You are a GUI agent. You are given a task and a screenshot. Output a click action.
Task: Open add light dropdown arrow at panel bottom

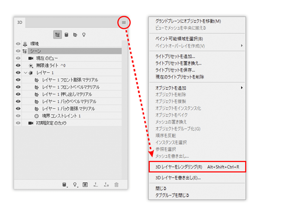[78, 187]
